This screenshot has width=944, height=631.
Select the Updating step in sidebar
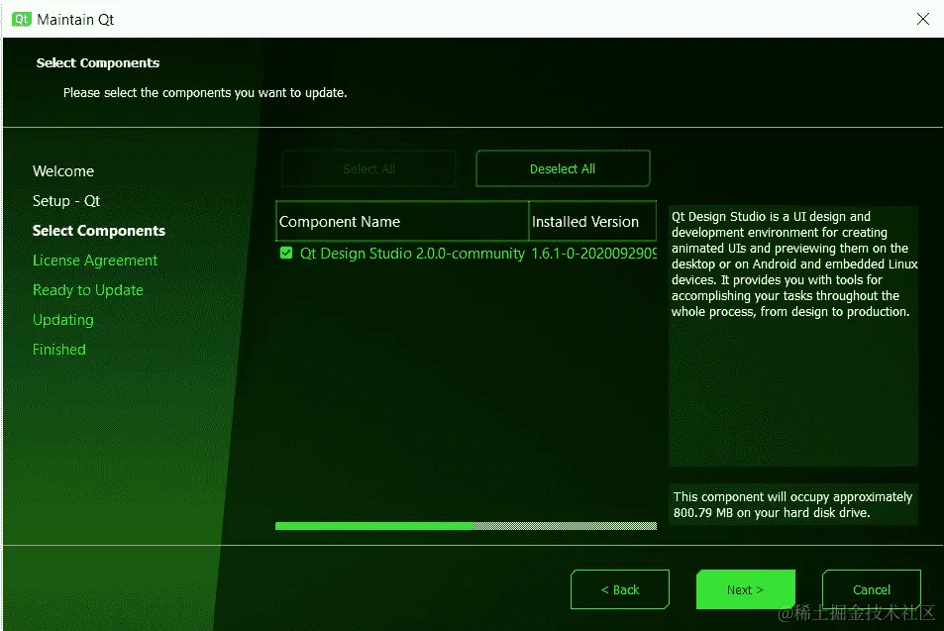tap(63, 320)
